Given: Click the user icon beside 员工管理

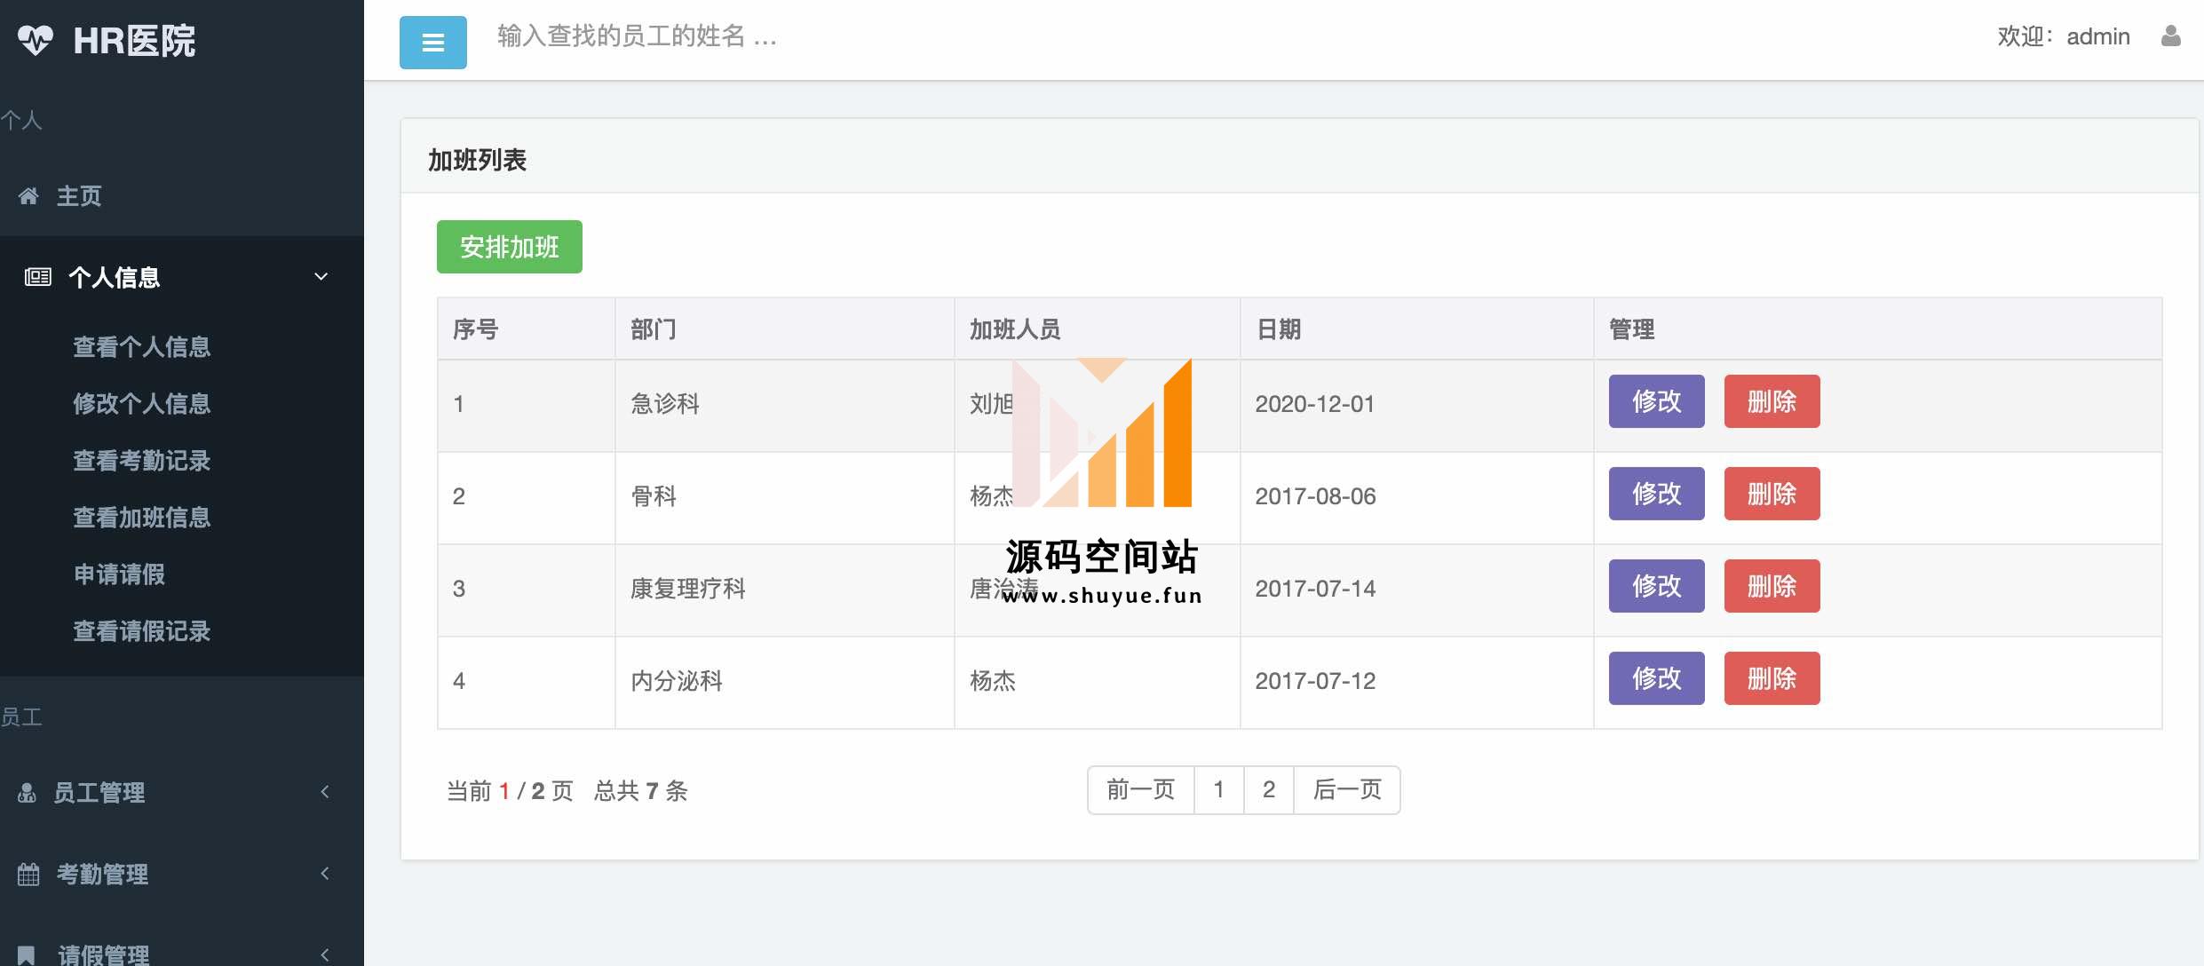Looking at the screenshot, I should 27,792.
